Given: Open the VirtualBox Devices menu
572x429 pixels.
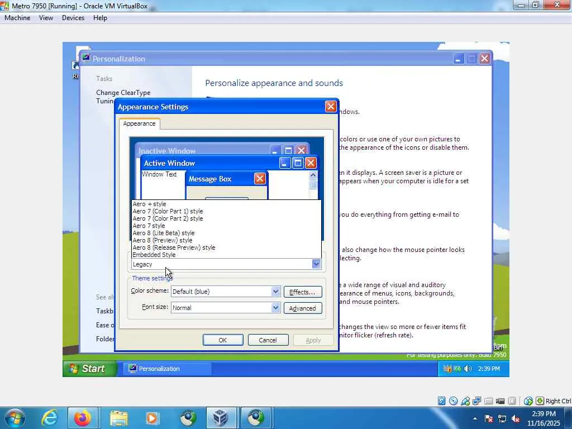Looking at the screenshot, I should point(73,18).
